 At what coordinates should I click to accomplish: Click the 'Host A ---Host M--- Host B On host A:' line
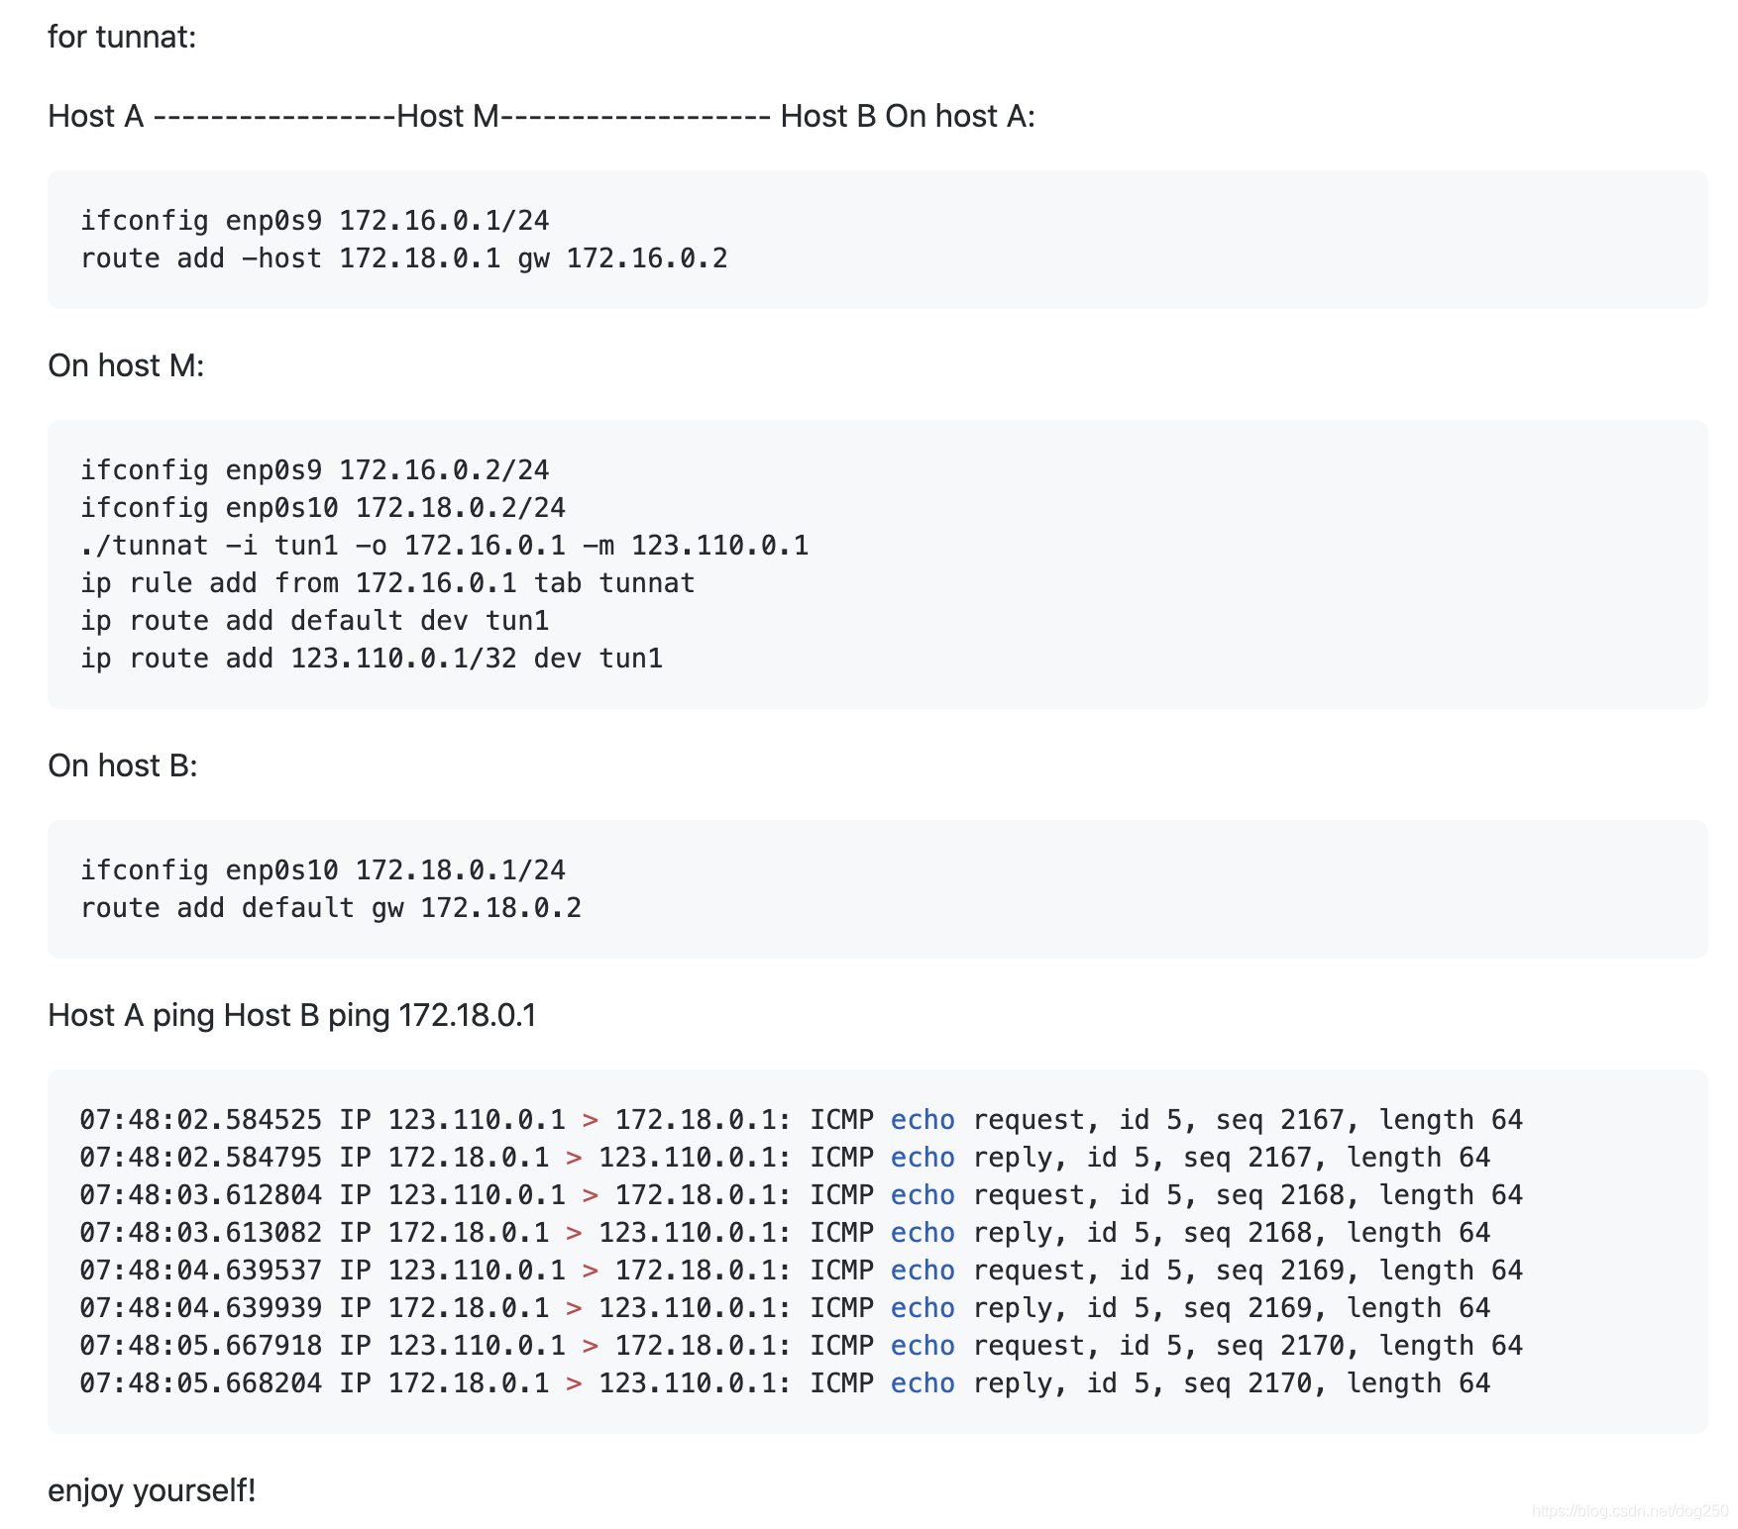point(541,116)
